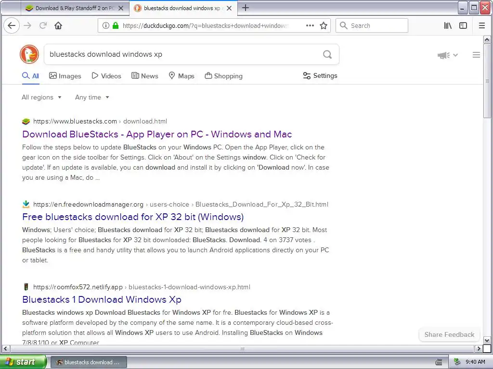This screenshot has height=369, width=493.
Task: Open the DuckDuckGo side menu
Action: [476, 55]
